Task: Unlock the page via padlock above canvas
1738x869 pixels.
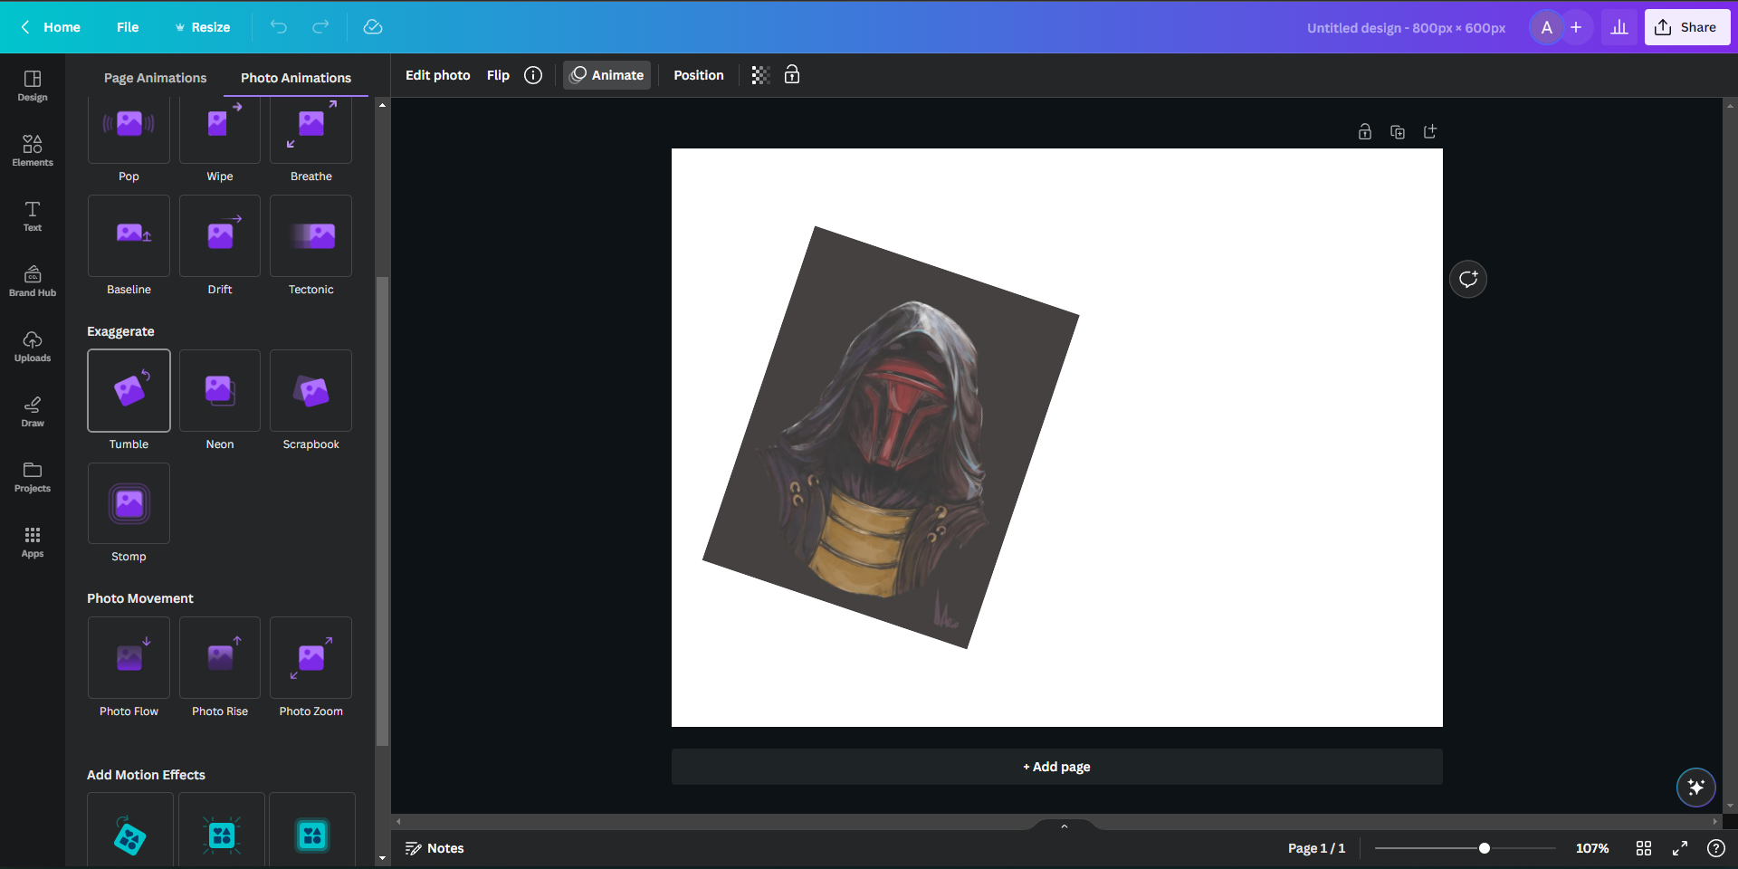Action: [x=1364, y=131]
